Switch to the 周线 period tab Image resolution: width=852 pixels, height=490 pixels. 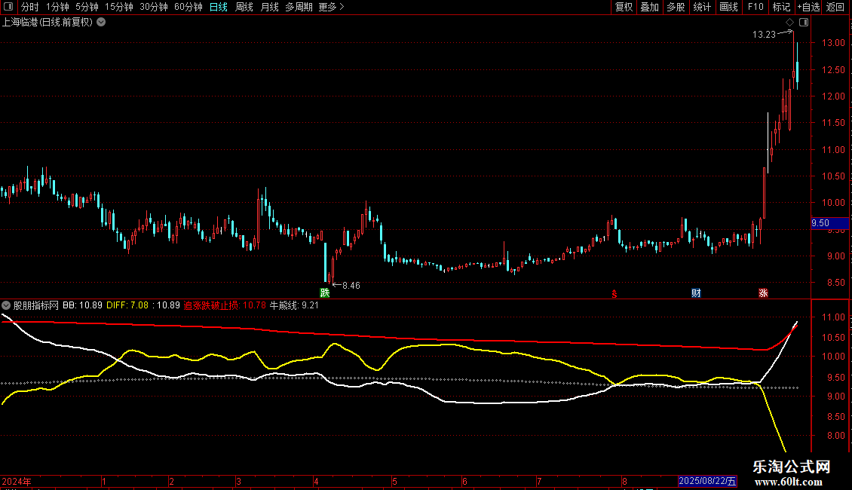click(x=244, y=7)
